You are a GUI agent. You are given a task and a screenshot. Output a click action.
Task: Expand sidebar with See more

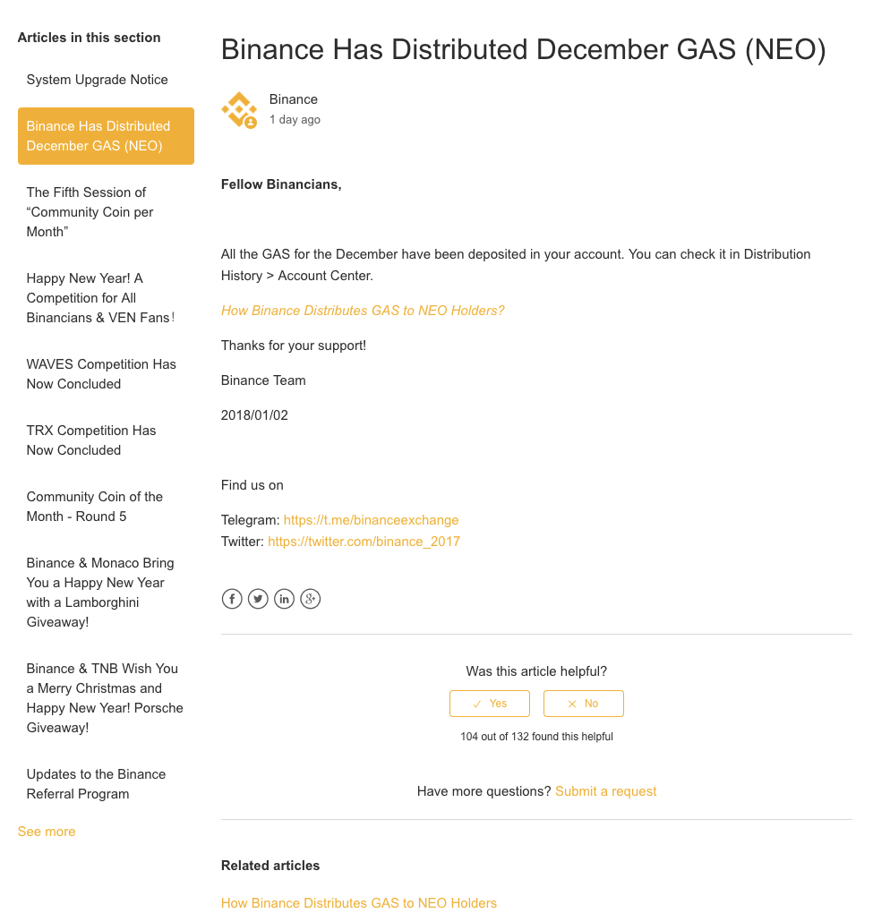[47, 832]
